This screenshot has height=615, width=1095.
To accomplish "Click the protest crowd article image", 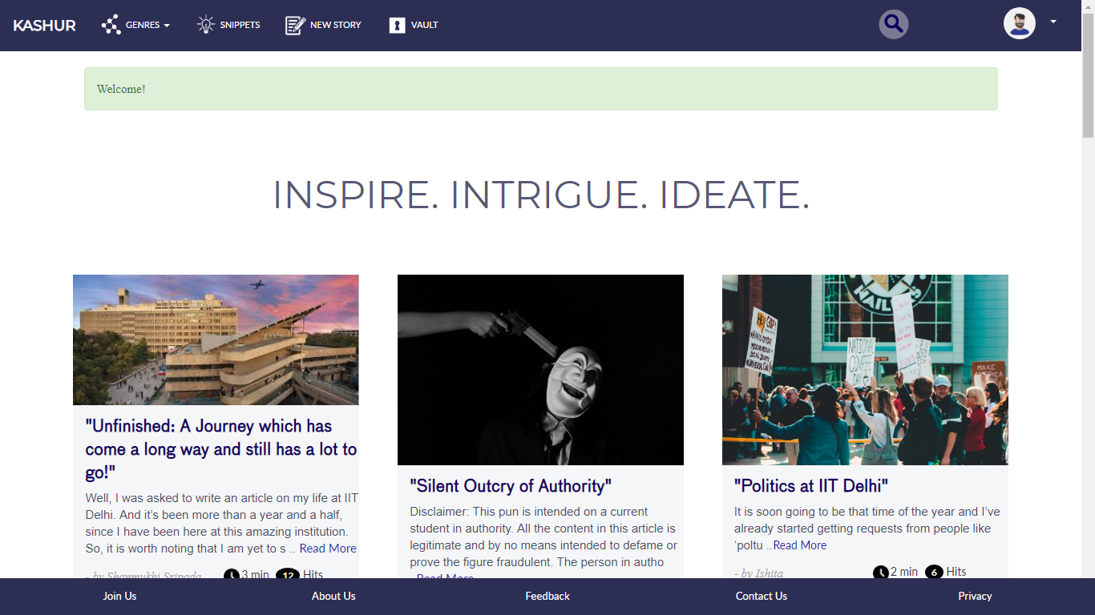I will tap(865, 370).
